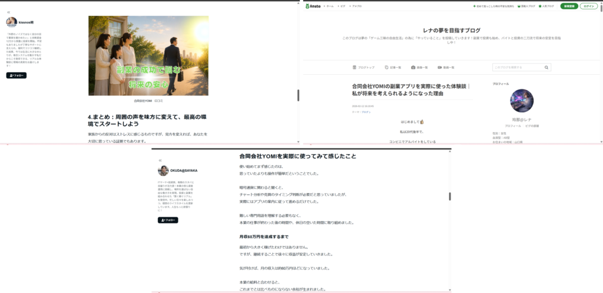Screen dimensions: 603x293
Task: Open the ブログ theme link under the article date
Action: 366,112
